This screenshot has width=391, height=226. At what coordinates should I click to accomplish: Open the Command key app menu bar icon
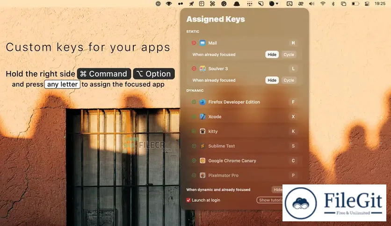pyautogui.click(x=212, y=4)
